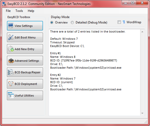
Task: Click the monitor icon on View Settings
Action: 11,26
